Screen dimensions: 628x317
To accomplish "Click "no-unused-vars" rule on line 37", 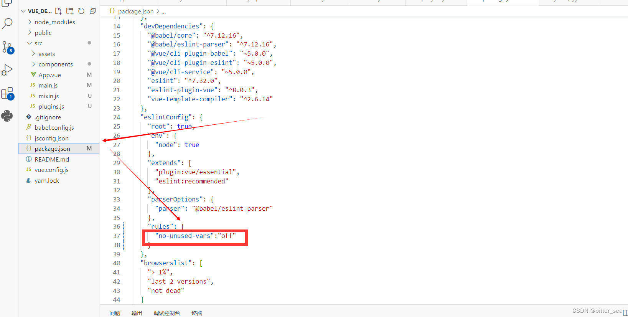I will click(x=185, y=236).
